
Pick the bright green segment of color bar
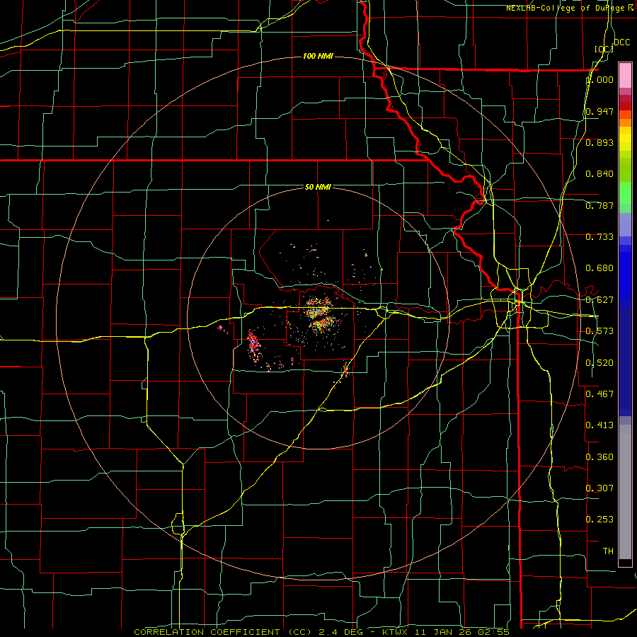tap(625, 193)
